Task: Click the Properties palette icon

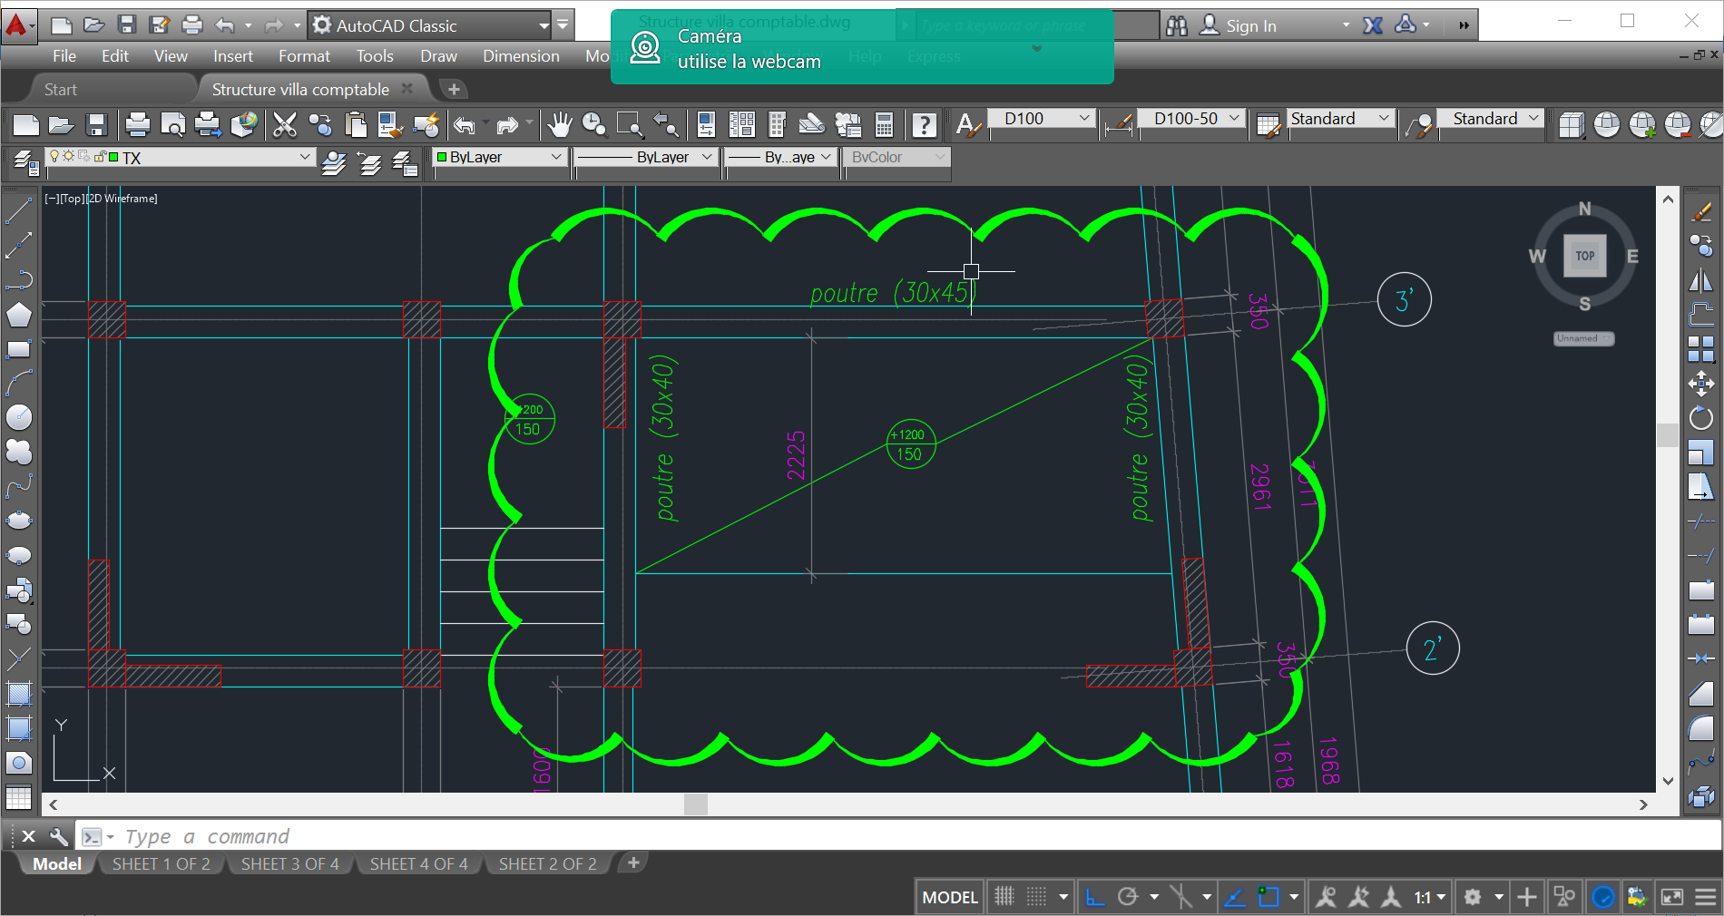Action: (706, 124)
